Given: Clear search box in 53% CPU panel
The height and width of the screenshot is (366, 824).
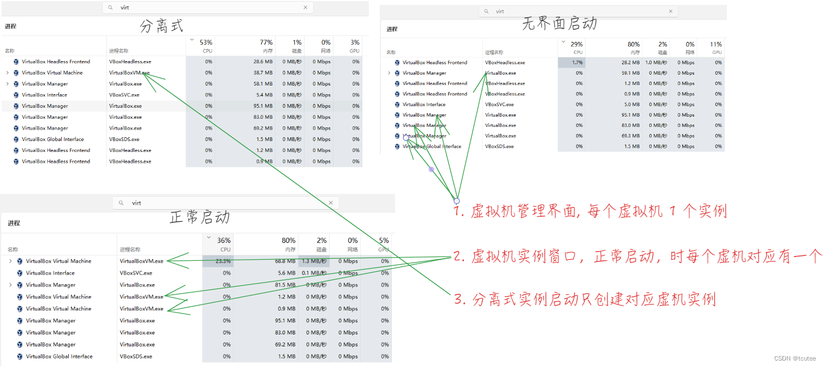Looking at the screenshot, I should click(306, 8).
